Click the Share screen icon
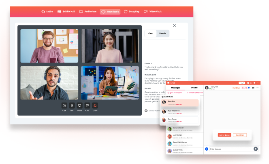Screen dimensions: 269x164 (79, 106)
